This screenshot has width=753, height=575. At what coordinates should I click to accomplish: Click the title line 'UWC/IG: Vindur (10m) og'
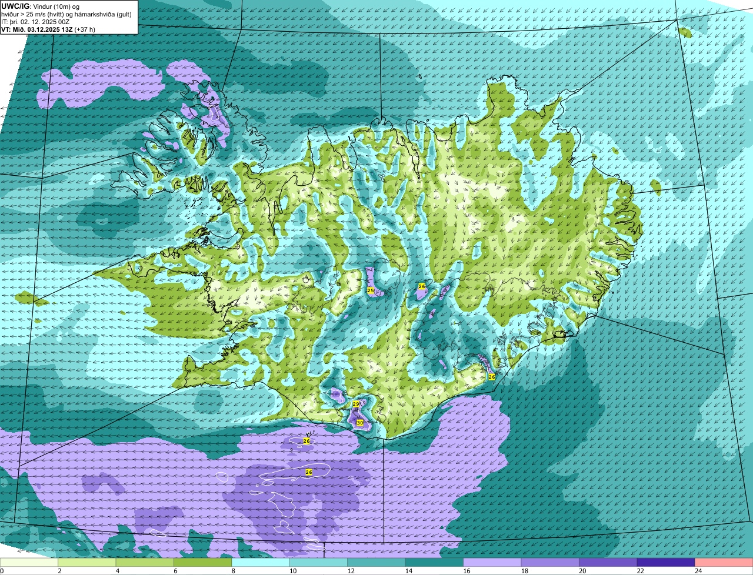point(41,6)
